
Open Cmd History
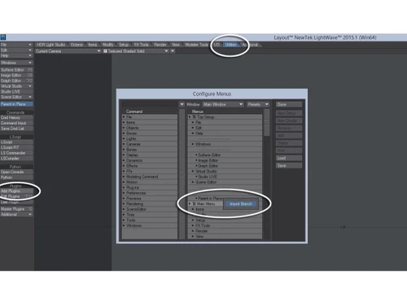pos(16,118)
